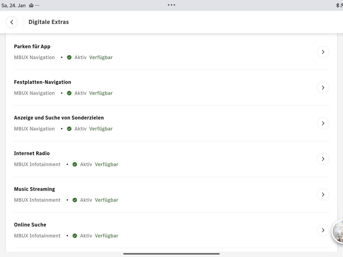Click Verfügbar label under Online Suche
The width and height of the screenshot is (343, 257).
point(107,236)
